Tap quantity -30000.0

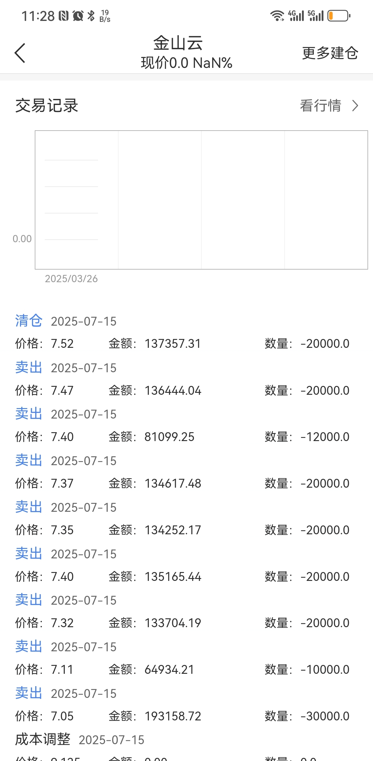pos(325,716)
